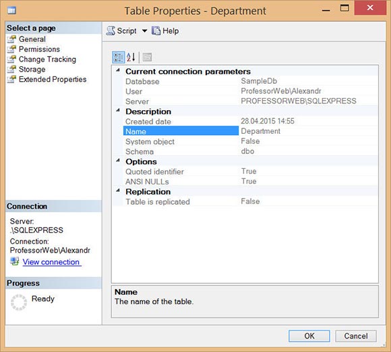Confirm with the OK button
Viewport: 391px width, 352px height.
pos(309,336)
